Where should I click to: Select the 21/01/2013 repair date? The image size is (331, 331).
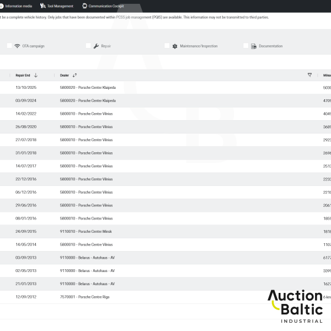pos(26,284)
